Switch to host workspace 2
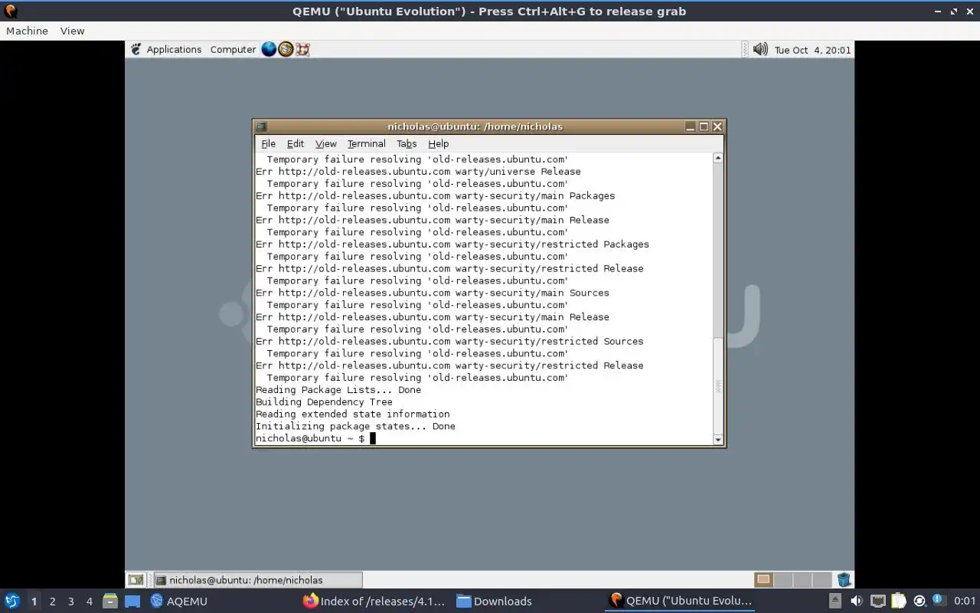This screenshot has height=613, width=980. [x=52, y=601]
